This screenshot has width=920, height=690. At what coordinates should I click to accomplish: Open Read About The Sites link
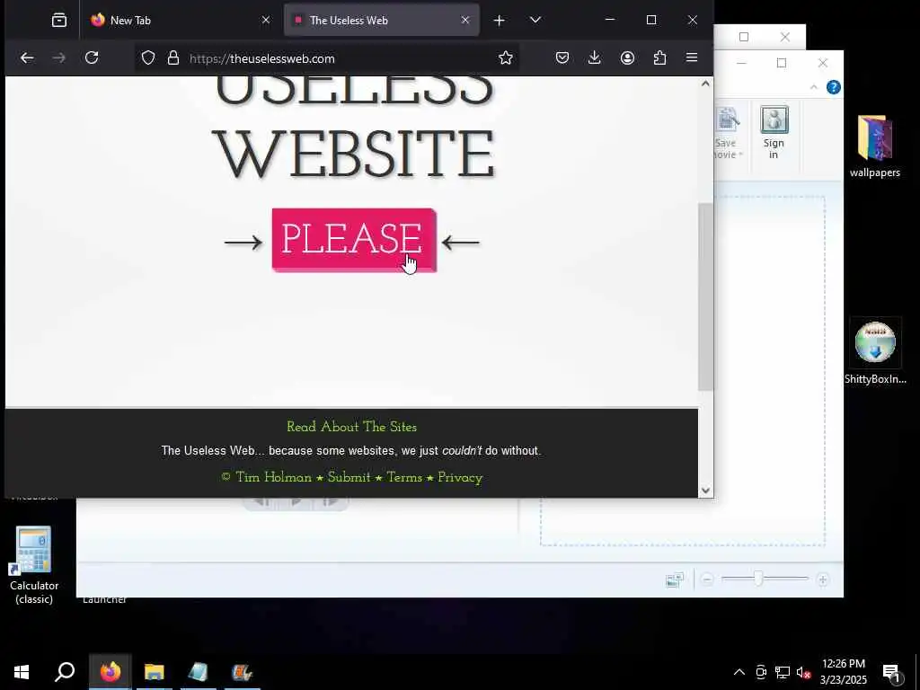pyautogui.click(x=351, y=427)
